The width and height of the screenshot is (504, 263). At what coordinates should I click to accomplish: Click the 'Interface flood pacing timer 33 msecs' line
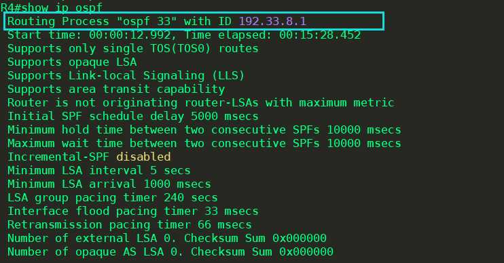click(133, 211)
